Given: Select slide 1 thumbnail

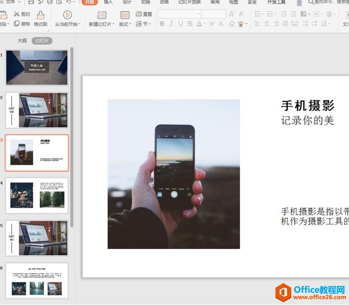Looking at the screenshot, I should coord(37,67).
